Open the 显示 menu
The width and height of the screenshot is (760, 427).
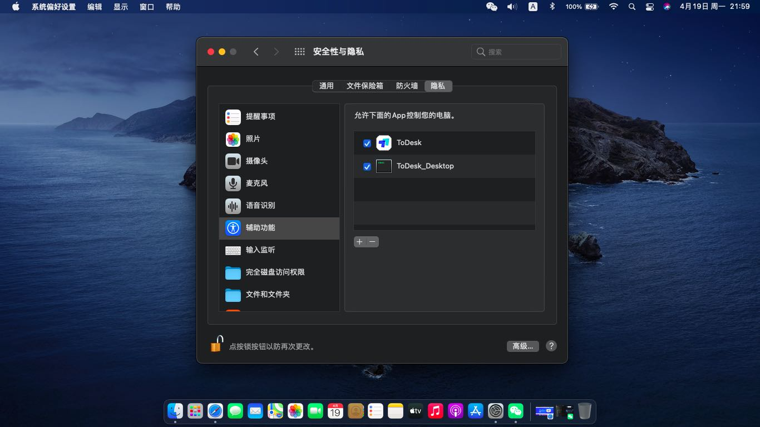pos(121,7)
